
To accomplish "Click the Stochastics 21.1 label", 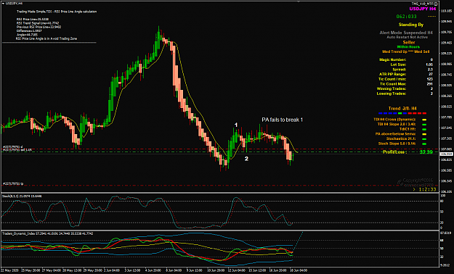I will point(401,138).
